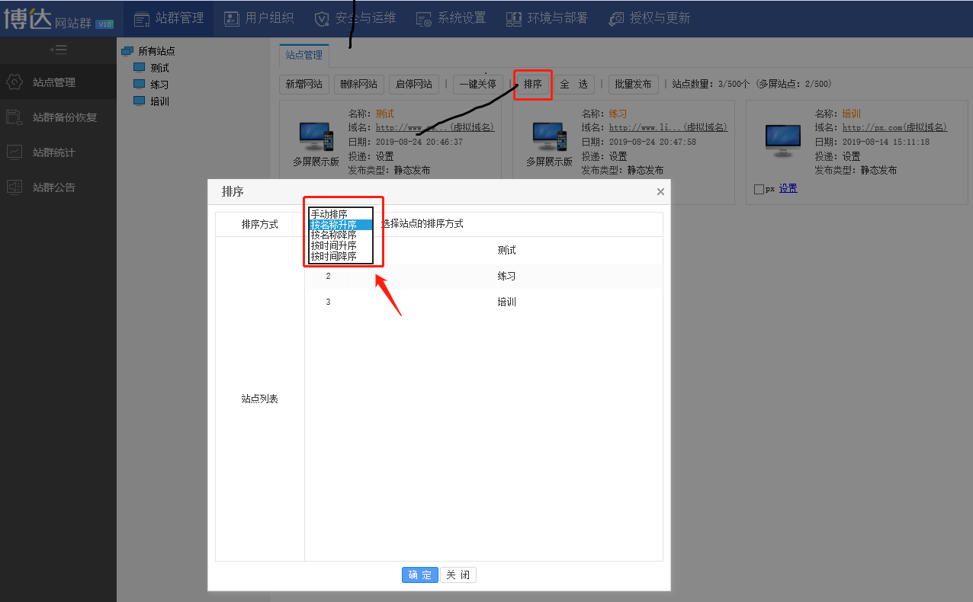Click the 站点管理 gear icon in sidebar
This screenshot has height=602, width=973.
tap(14, 82)
